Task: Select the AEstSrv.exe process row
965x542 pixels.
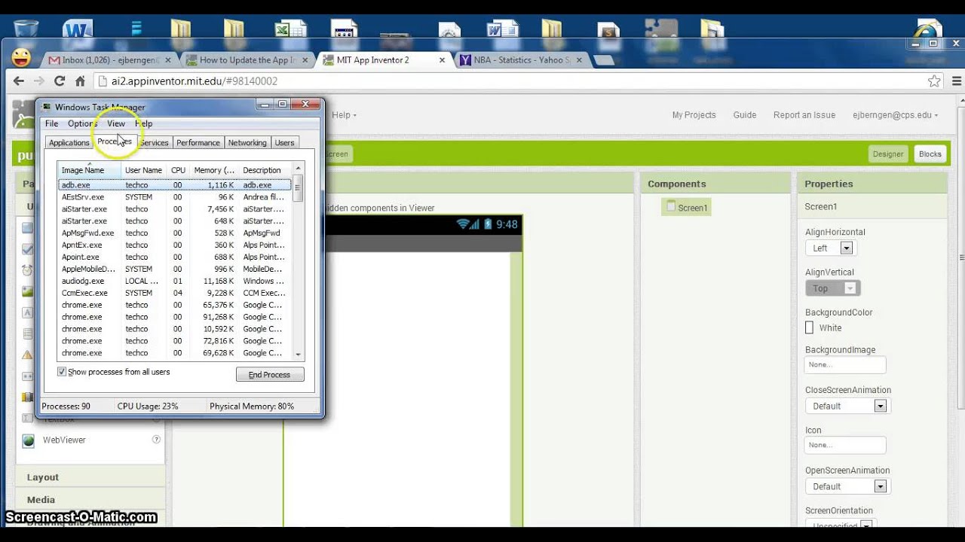Action: tap(175, 197)
